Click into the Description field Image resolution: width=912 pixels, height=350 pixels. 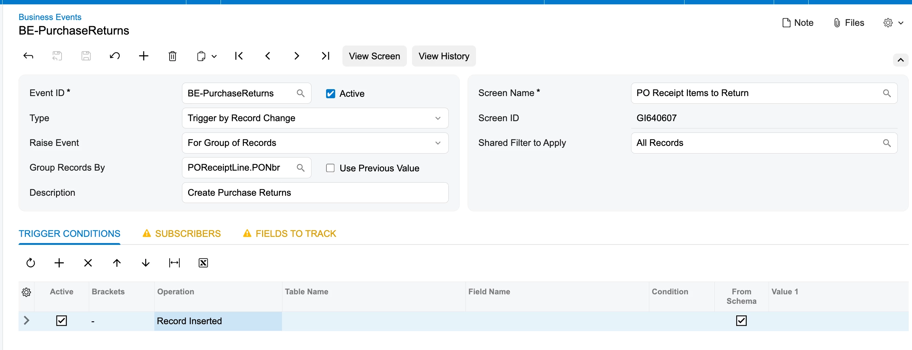pyautogui.click(x=315, y=193)
